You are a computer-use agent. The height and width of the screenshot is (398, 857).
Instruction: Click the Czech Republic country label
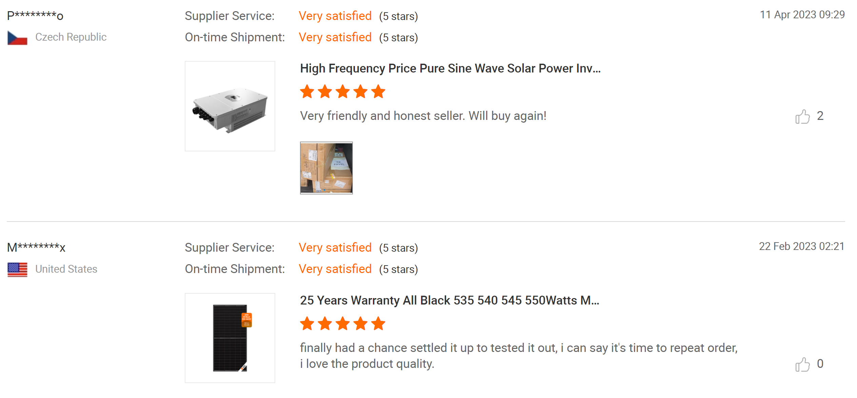(71, 37)
